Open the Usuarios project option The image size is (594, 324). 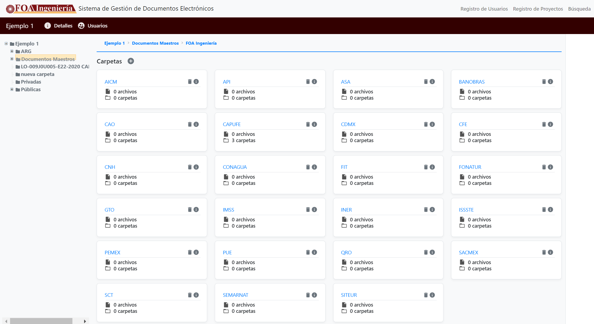click(x=93, y=26)
